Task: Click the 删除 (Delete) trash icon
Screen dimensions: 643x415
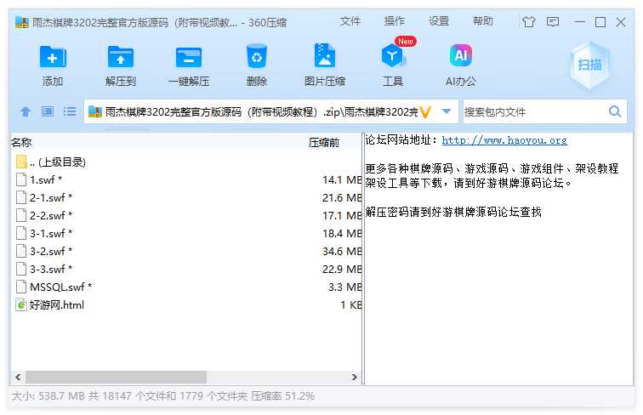Action: 257,56
